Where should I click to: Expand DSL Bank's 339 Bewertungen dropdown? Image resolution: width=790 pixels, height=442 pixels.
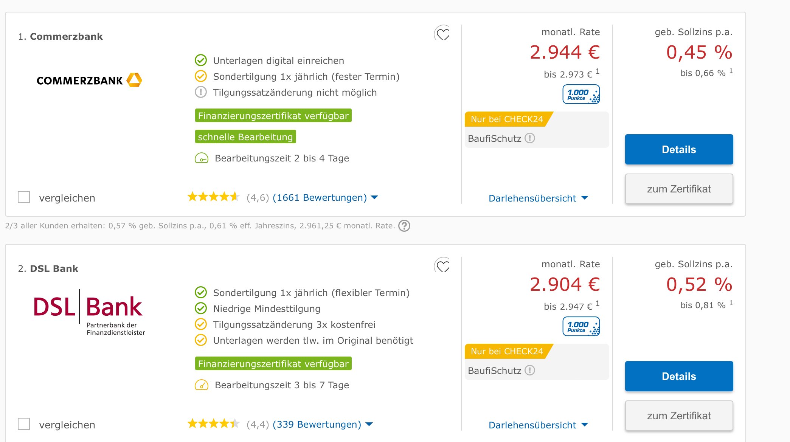(322, 424)
